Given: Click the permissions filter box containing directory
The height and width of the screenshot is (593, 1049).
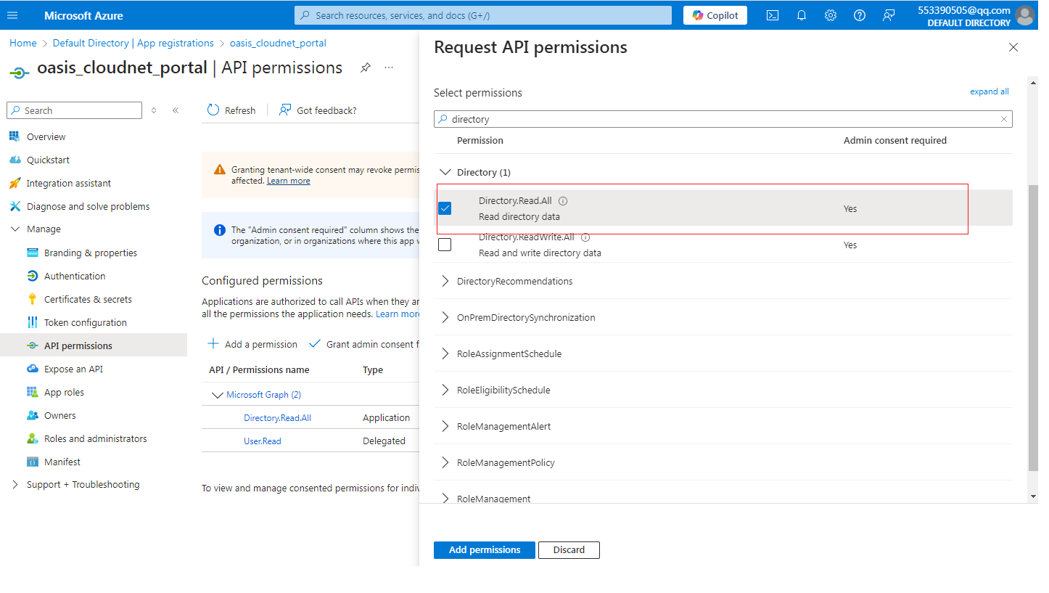Looking at the screenshot, I should click(723, 119).
